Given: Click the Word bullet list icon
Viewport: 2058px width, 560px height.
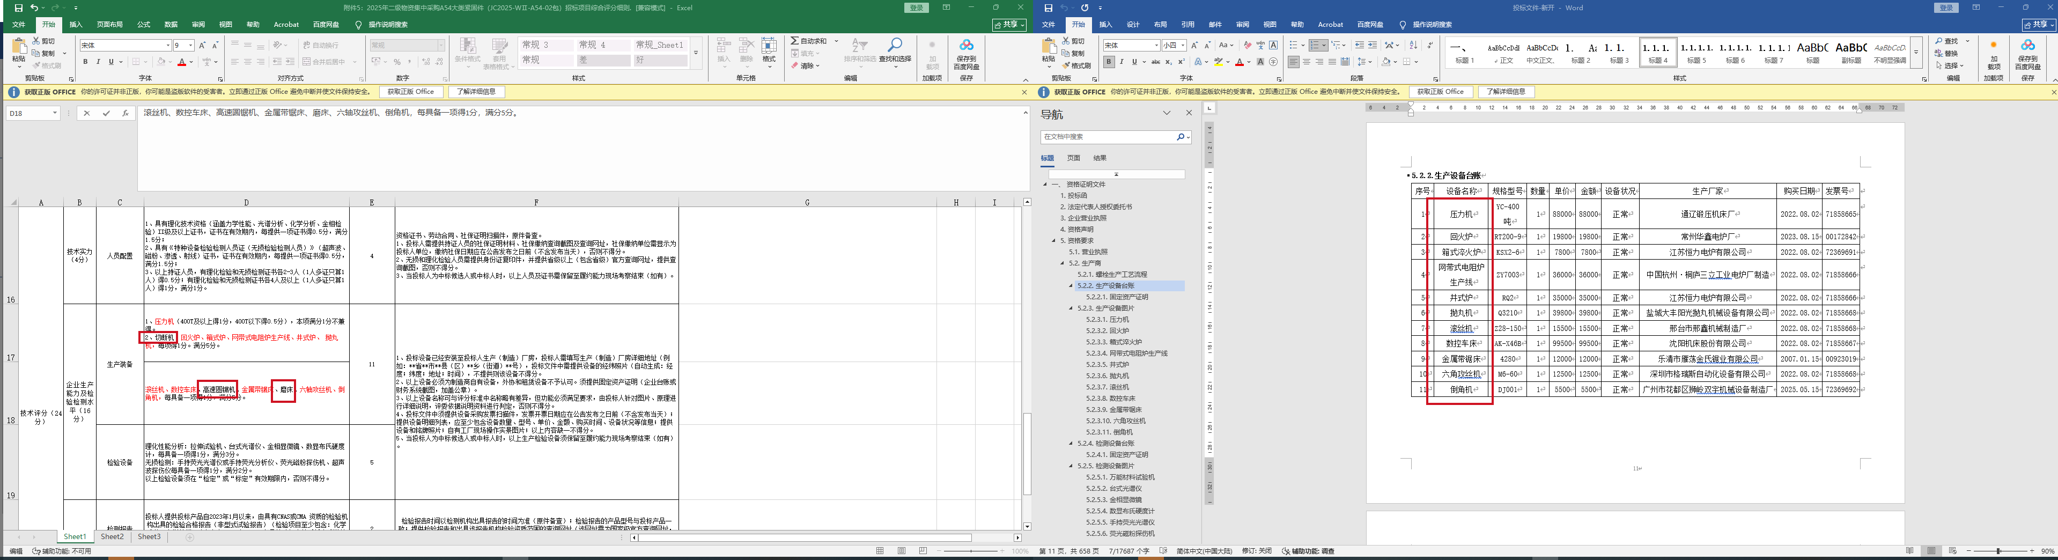Looking at the screenshot, I should point(1294,46).
